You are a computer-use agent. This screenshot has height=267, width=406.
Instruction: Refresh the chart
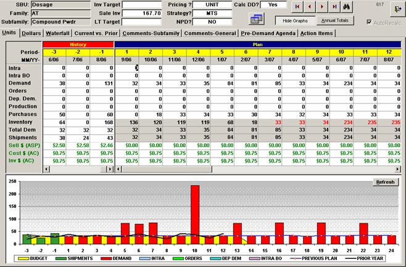[x=385, y=182]
